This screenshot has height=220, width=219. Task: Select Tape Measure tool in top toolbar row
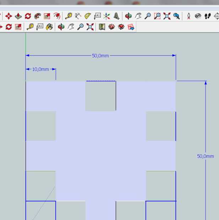[x=69, y=16]
